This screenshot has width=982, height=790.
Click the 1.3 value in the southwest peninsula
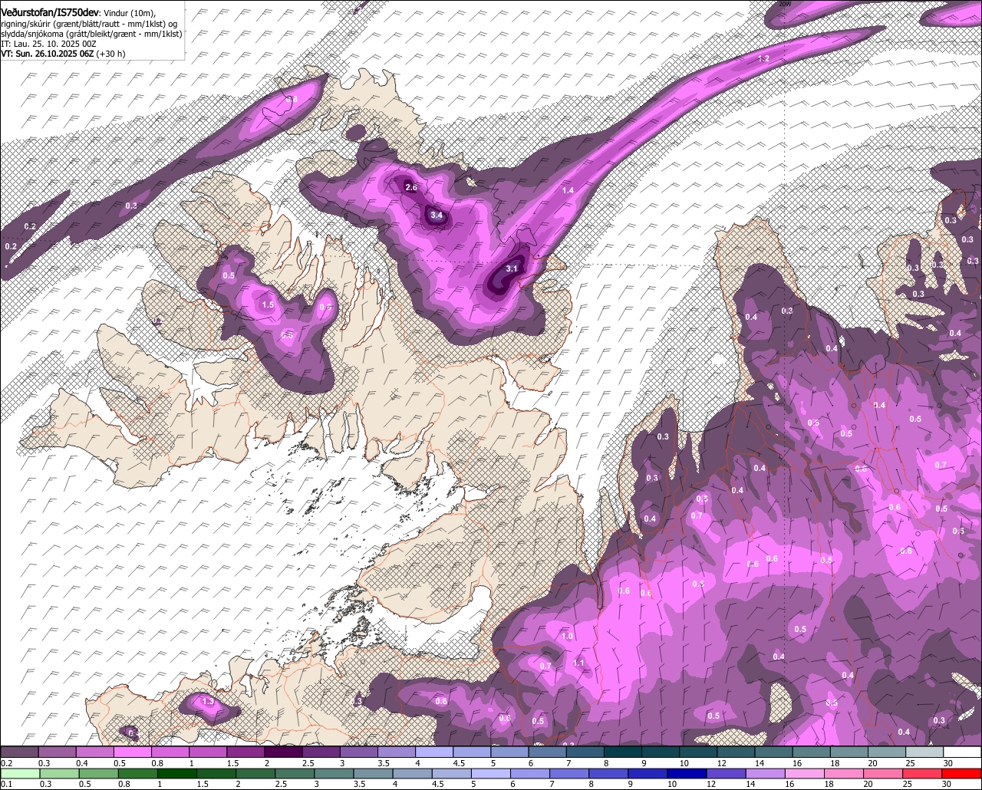pos(208,701)
